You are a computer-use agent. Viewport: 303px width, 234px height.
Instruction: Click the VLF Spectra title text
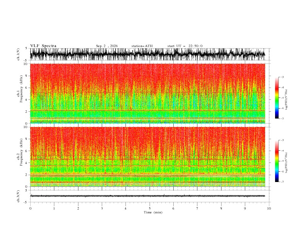pos(43,46)
